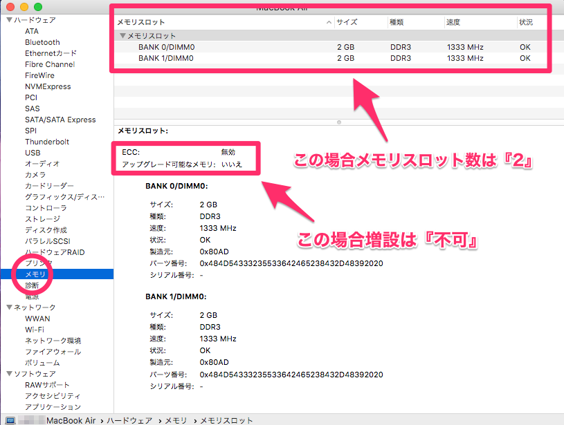Click the pane splitter handle dot
The height and width of the screenshot is (425, 564).
click(339, 122)
